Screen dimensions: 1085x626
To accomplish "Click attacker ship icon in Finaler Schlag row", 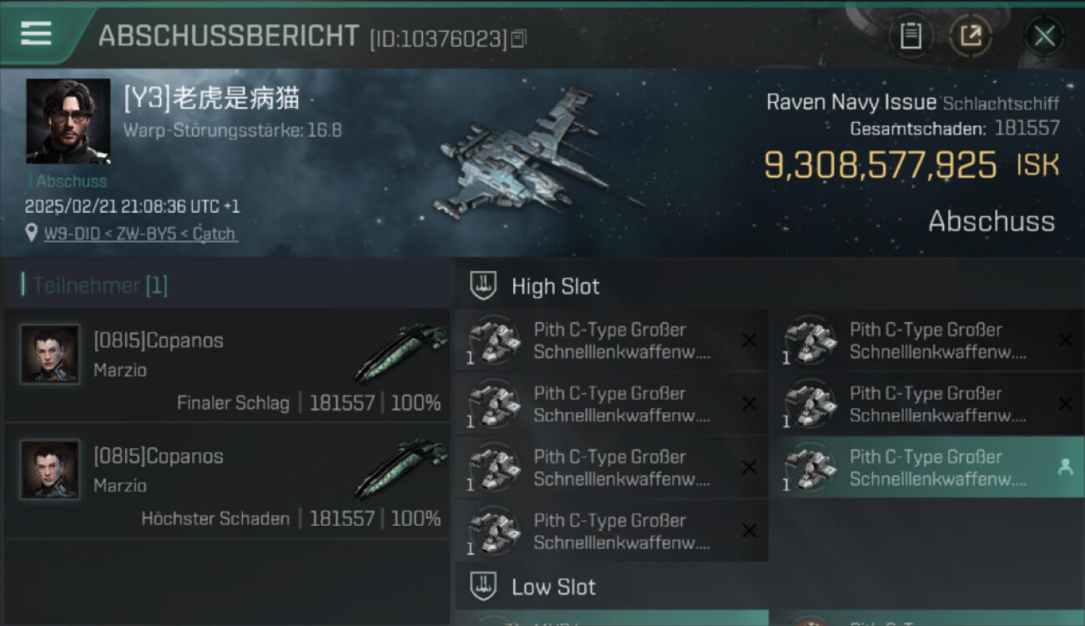I will coord(401,351).
